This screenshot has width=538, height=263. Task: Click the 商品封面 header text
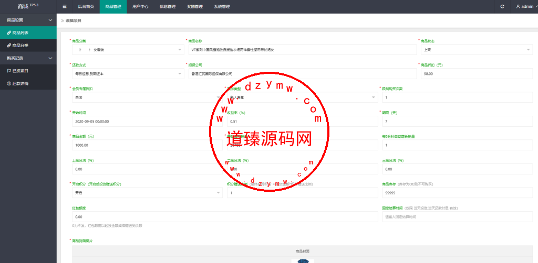pos(302,251)
